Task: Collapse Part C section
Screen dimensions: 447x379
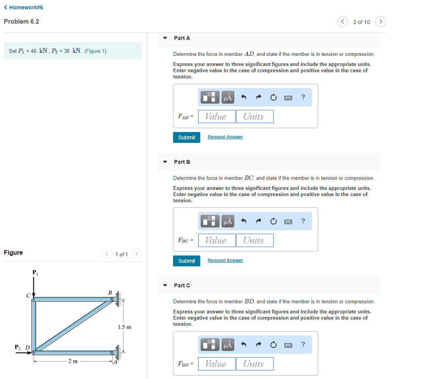Action: [x=165, y=285]
